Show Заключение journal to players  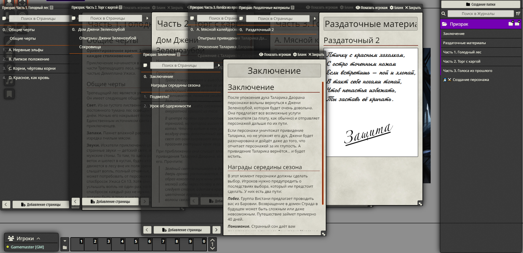coord(275,54)
